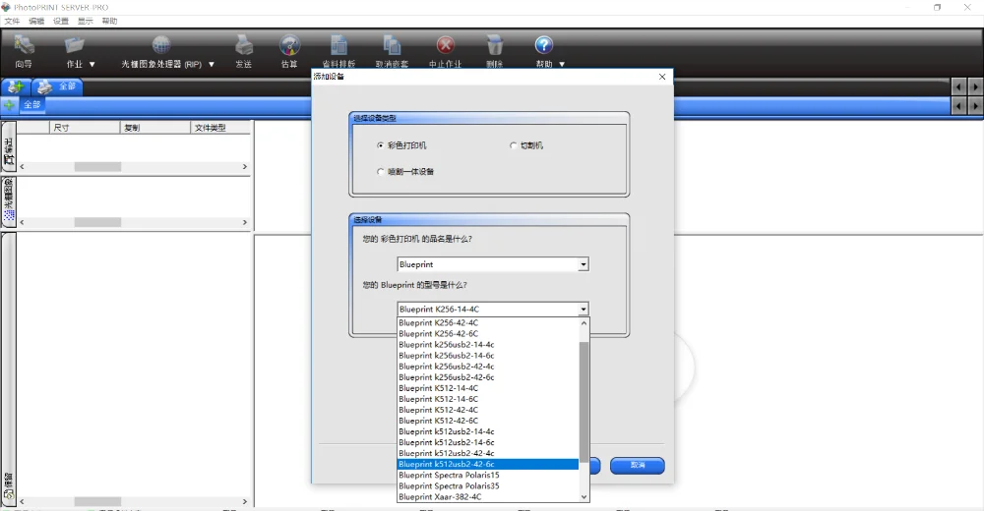
Task: Select the 全部 item in blue bar
Action: [x=32, y=105]
